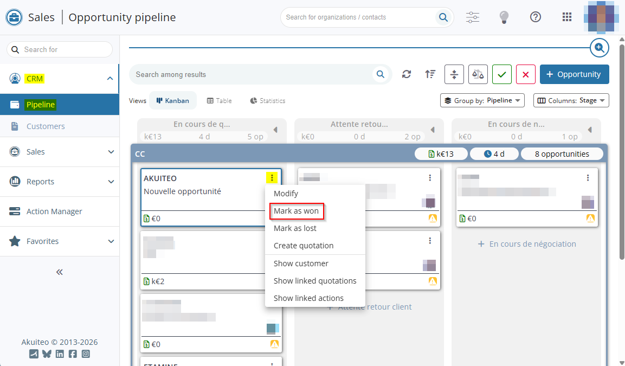The height and width of the screenshot is (366, 625).
Task: Click the lightbulb icon in header
Action: tap(504, 17)
